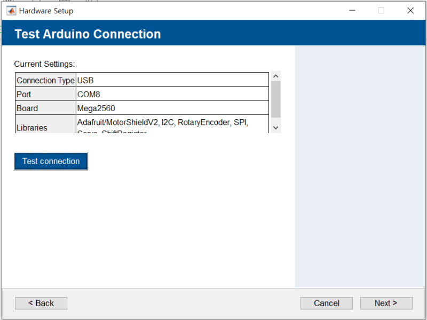Image resolution: width=427 pixels, height=320 pixels.
Task: Click the Connection Type row label
Action: click(x=45, y=80)
